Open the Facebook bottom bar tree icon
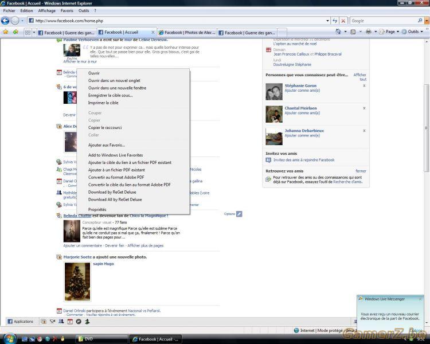430x344 pixels. pos(87,321)
